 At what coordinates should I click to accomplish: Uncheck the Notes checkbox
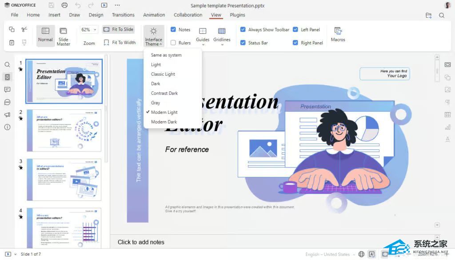click(173, 29)
